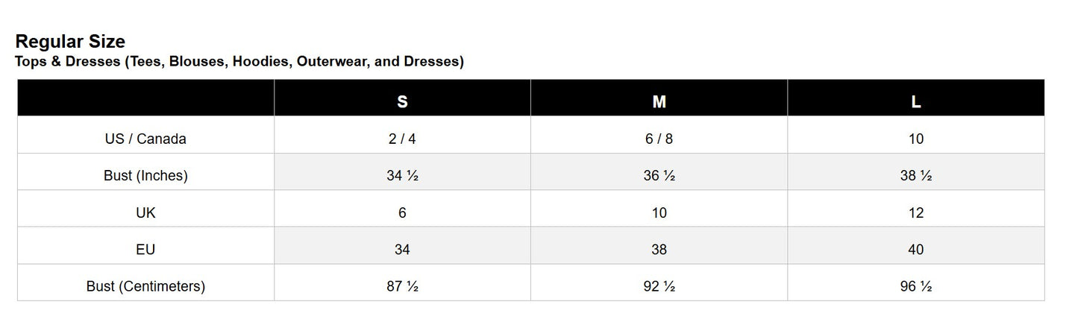The image size is (1078, 334).
Task: Click the EU size 38 cell
Action: pyautogui.click(x=659, y=249)
